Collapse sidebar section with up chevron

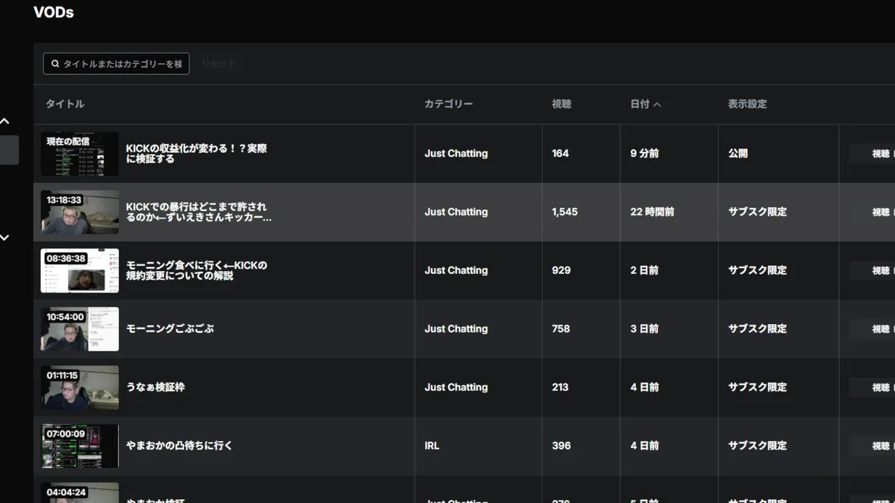(x=5, y=121)
